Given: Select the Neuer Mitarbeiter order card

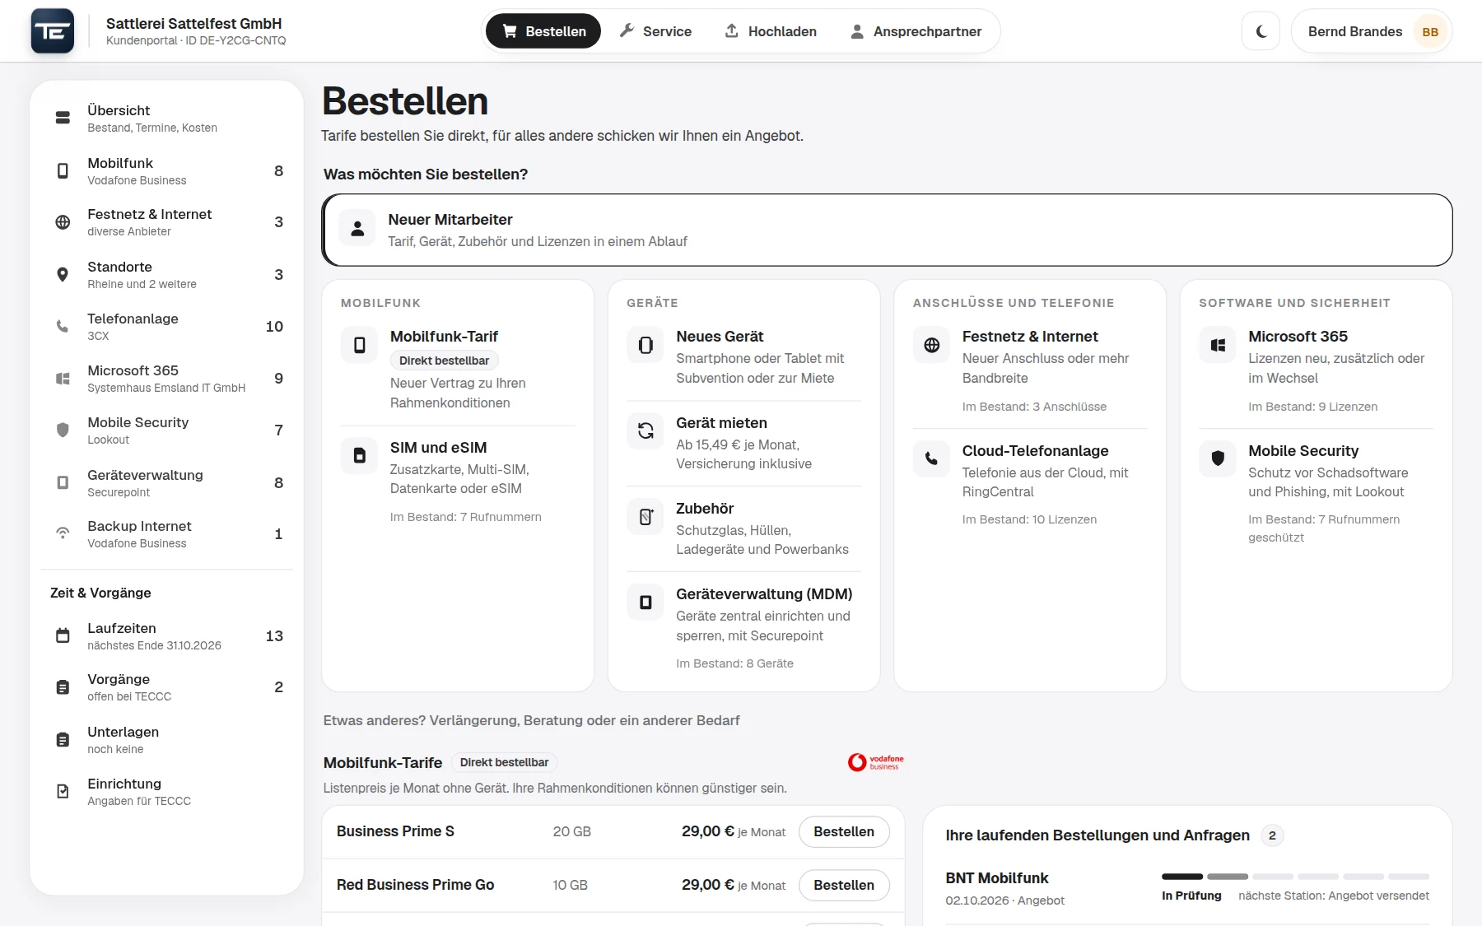Looking at the screenshot, I should [887, 230].
